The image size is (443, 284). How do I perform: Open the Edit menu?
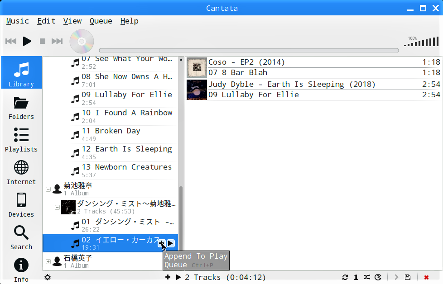(46, 21)
